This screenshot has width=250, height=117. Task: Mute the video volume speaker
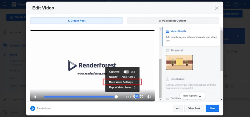point(149,97)
